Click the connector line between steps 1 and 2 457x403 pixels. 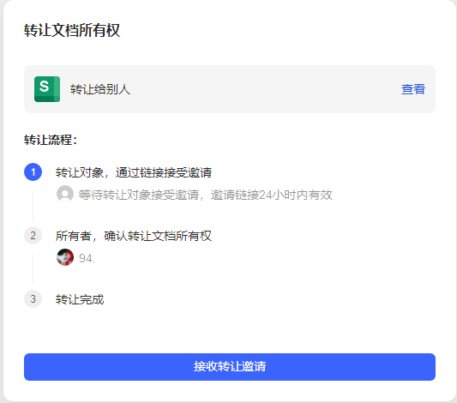coord(33,206)
